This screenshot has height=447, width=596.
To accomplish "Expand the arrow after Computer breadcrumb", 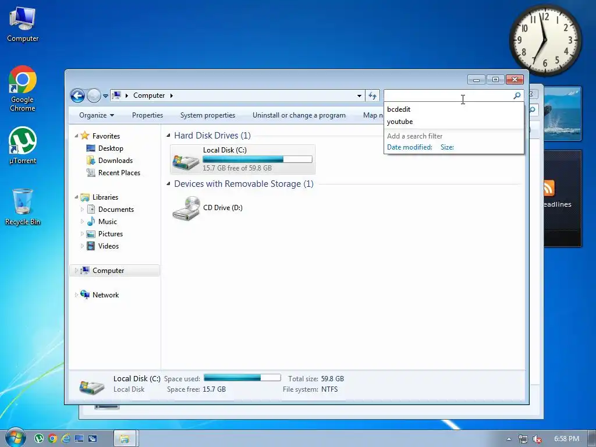I will coord(172,96).
